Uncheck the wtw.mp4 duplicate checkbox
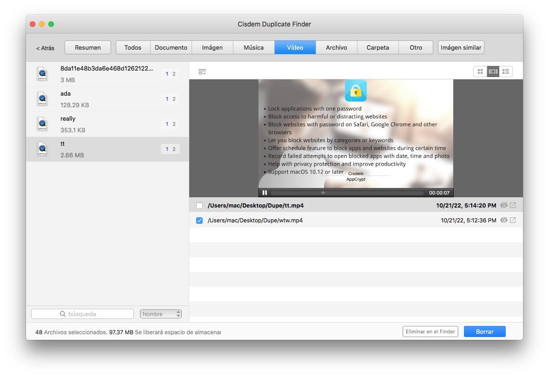Image resolution: width=549 pixels, height=377 pixels. pyautogui.click(x=200, y=220)
